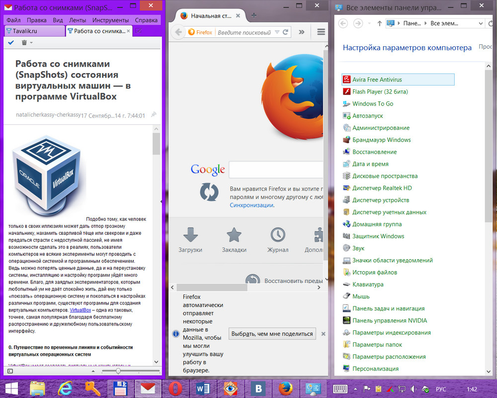Open Диспетчер устройств
Screen dimensions: 497x398
(381, 200)
